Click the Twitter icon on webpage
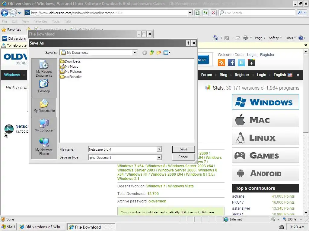309x231 pixels. coord(241,63)
